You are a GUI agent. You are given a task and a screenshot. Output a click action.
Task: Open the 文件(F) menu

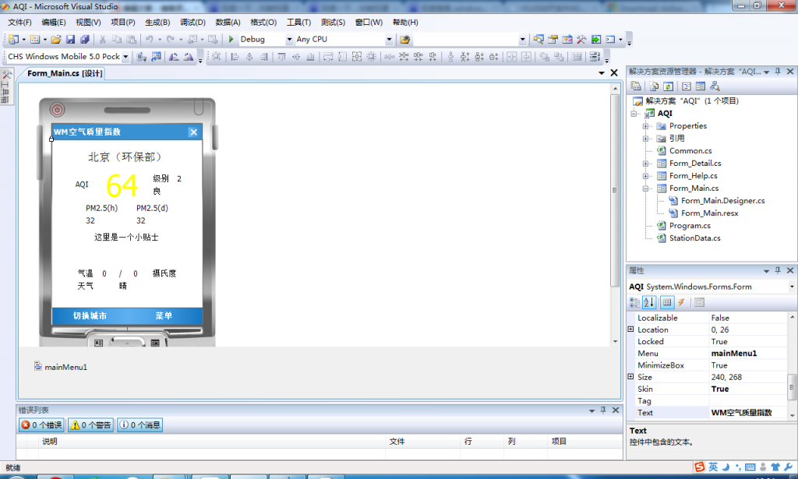pyautogui.click(x=19, y=23)
